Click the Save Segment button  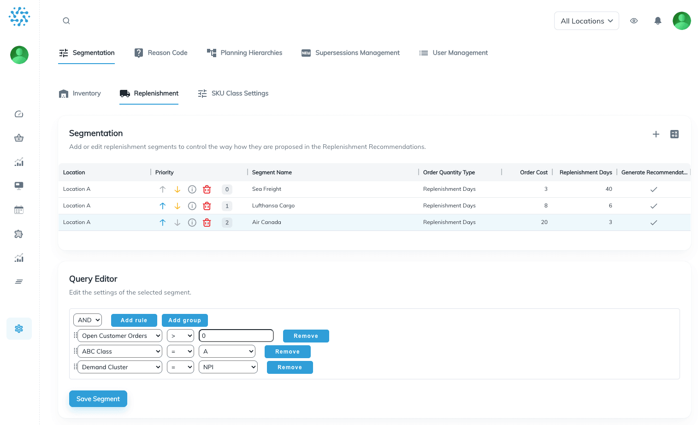[x=98, y=398]
